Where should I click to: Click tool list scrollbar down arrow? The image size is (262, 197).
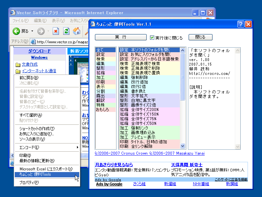tap(182, 146)
